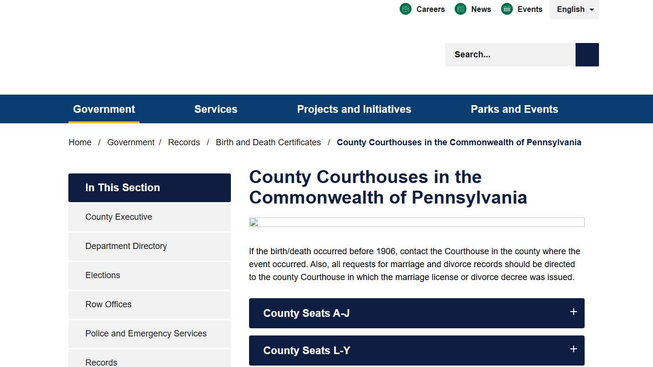Click the green Careers briefcase icon
Viewport: 653px width, 367px height.
click(x=405, y=9)
